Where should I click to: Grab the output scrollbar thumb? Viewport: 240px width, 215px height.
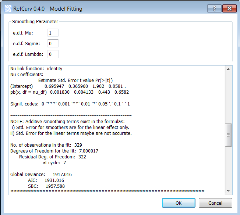coord(228,135)
